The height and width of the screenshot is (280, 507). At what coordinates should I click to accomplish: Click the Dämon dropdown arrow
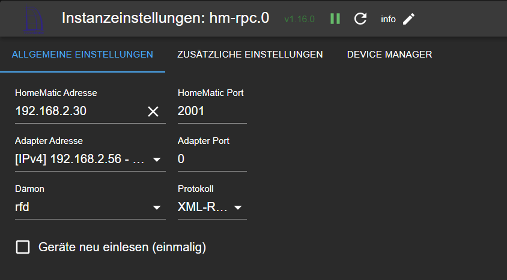pos(157,207)
